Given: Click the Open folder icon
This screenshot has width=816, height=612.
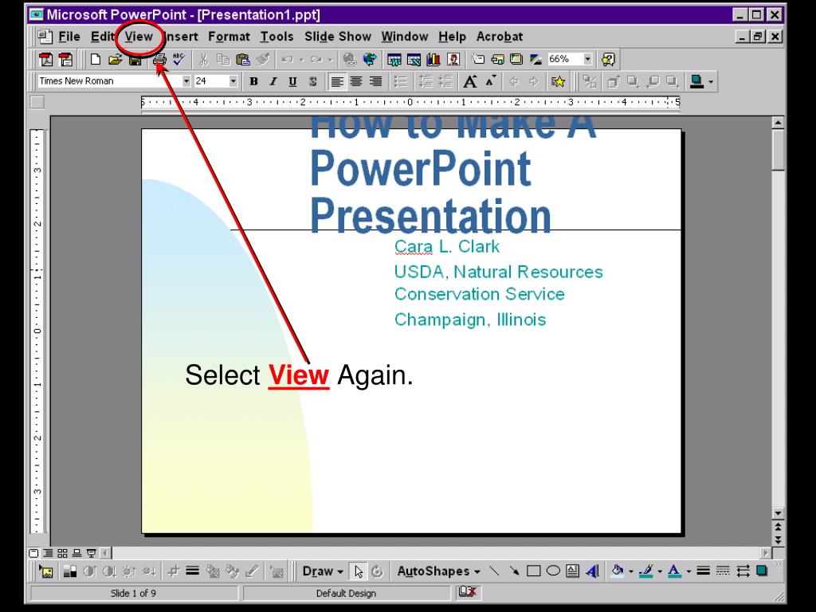Looking at the screenshot, I should click(115, 59).
